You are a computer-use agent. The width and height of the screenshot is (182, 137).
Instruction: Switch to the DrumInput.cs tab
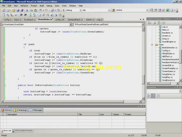click(x=30, y=20)
